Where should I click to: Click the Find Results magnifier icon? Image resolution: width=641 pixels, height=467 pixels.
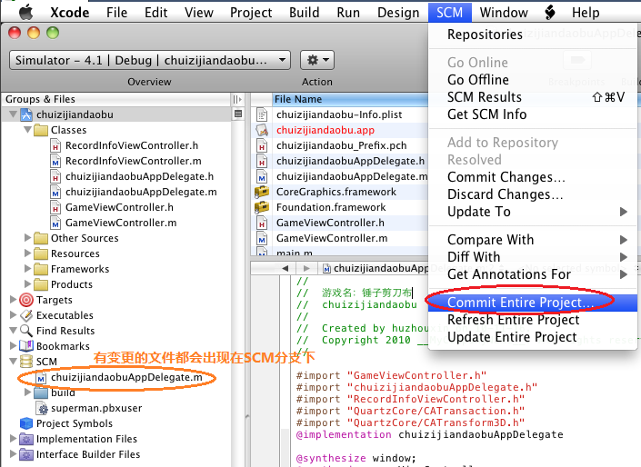point(26,331)
